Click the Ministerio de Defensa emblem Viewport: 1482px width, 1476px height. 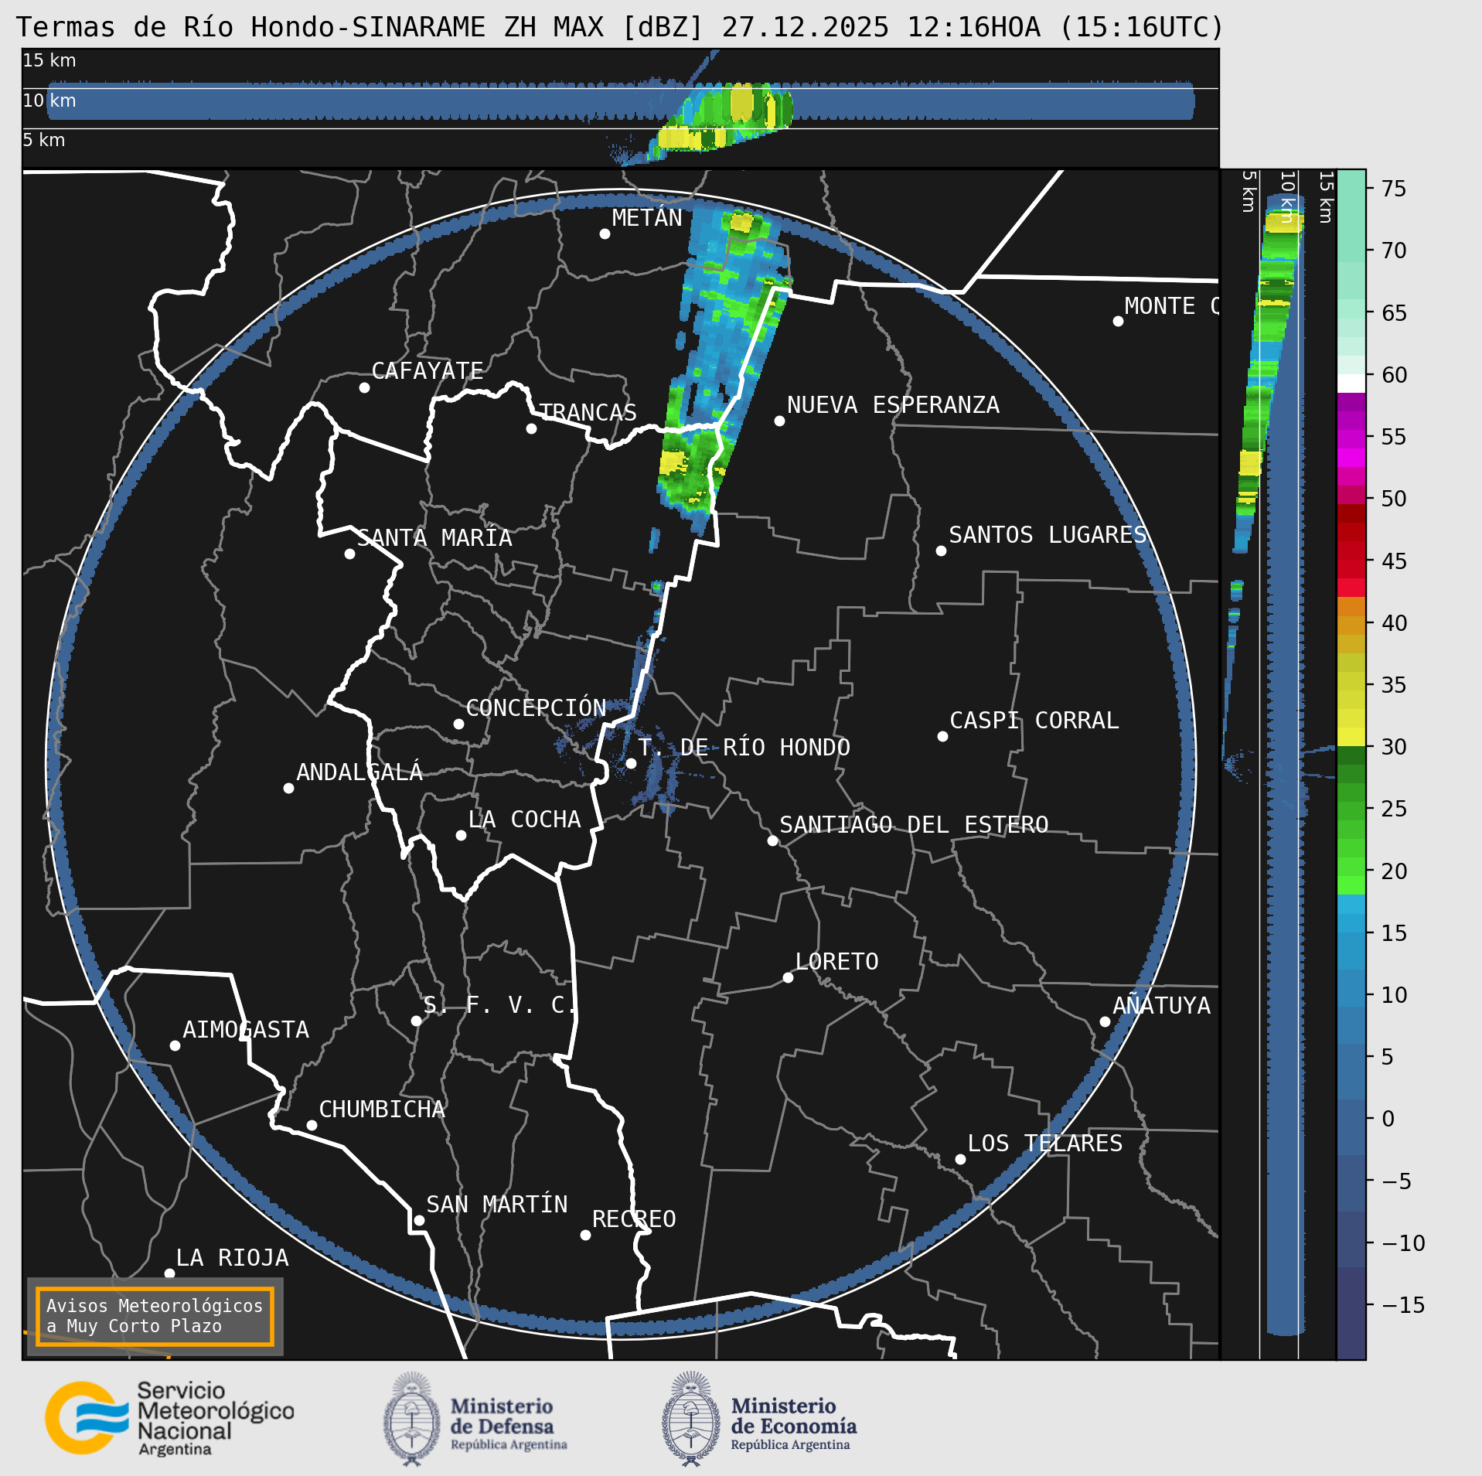click(x=412, y=1419)
